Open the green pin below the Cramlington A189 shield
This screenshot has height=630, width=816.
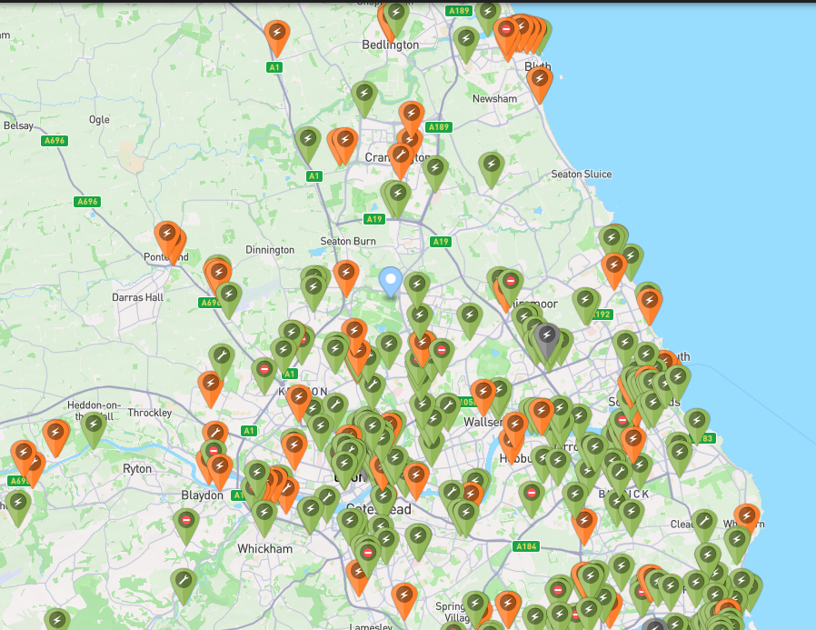pyautogui.click(x=435, y=173)
